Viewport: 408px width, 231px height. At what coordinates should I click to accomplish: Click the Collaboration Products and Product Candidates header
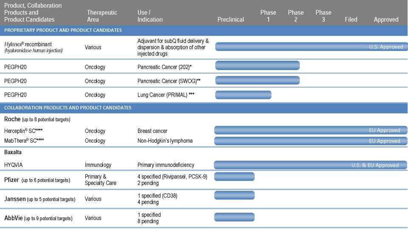point(68,107)
